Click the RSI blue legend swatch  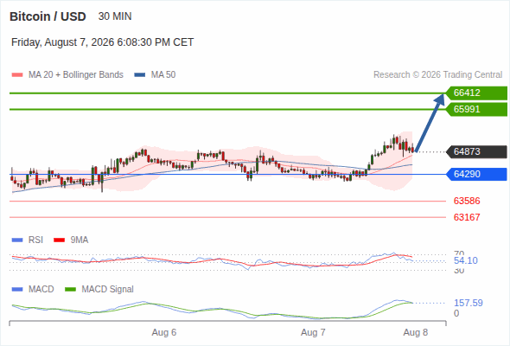point(17,240)
